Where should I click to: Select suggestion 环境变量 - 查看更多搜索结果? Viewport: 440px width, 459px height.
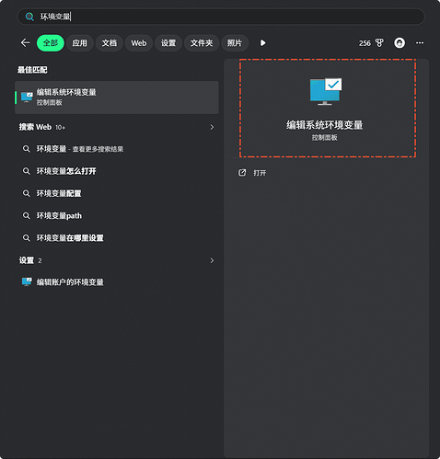coord(80,149)
